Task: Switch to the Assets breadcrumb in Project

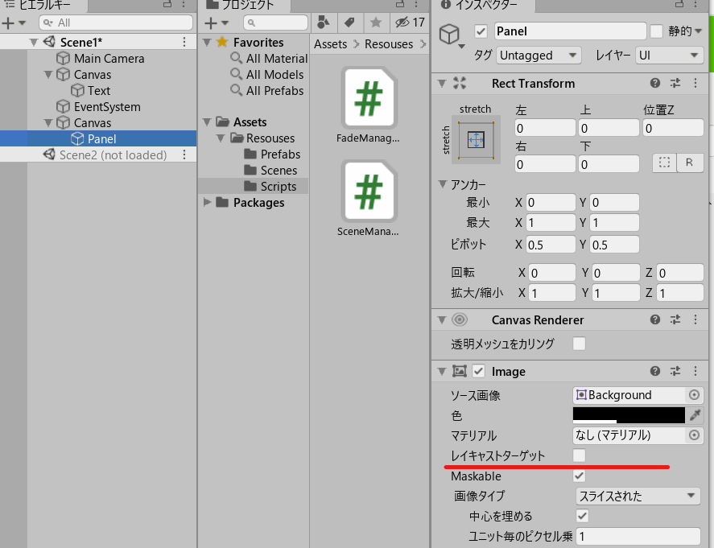Action: [329, 44]
